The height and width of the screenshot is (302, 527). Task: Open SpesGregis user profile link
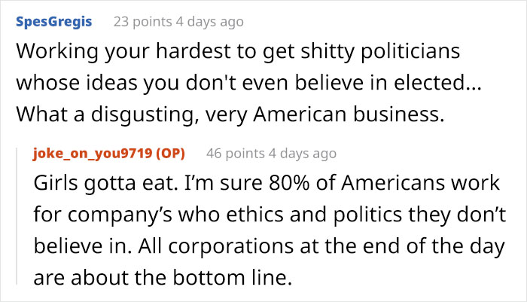pyautogui.click(x=53, y=21)
